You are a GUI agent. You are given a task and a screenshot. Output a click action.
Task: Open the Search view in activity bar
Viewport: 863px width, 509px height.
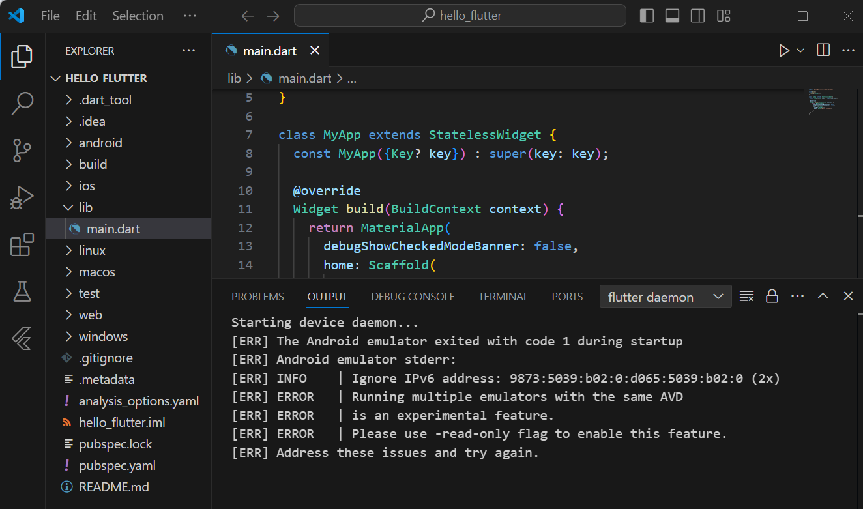click(x=22, y=103)
